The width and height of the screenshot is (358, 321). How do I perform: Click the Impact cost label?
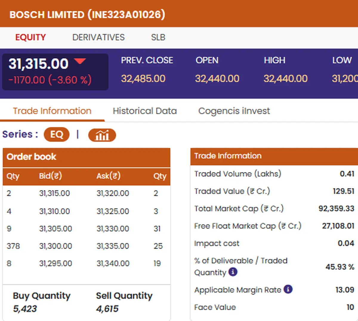[x=217, y=243]
